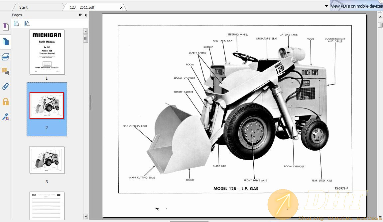The image size is (383, 222).
Task: Open the Bookmarks panel icon
Action: [6, 27]
